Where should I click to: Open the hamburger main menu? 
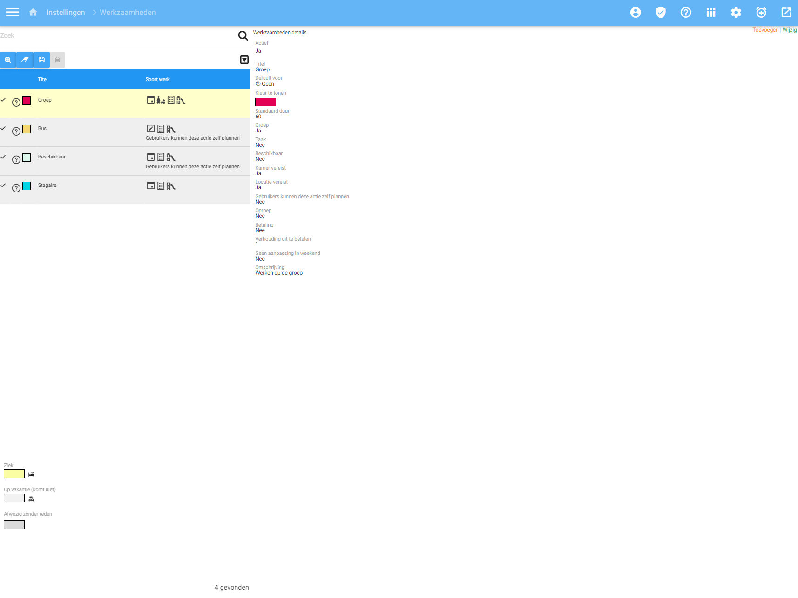click(x=12, y=13)
